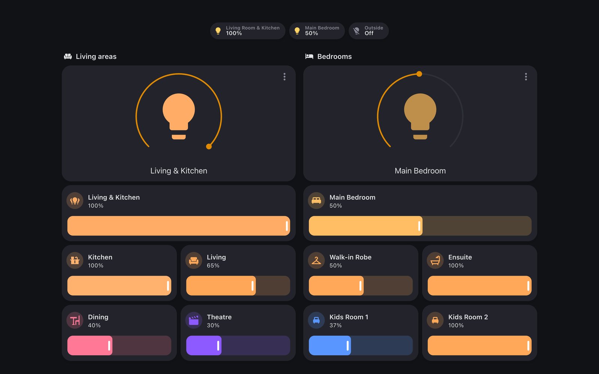The width and height of the screenshot is (599, 374).
Task: Click the Kids Room 1 blue icon
Action: pos(316,321)
